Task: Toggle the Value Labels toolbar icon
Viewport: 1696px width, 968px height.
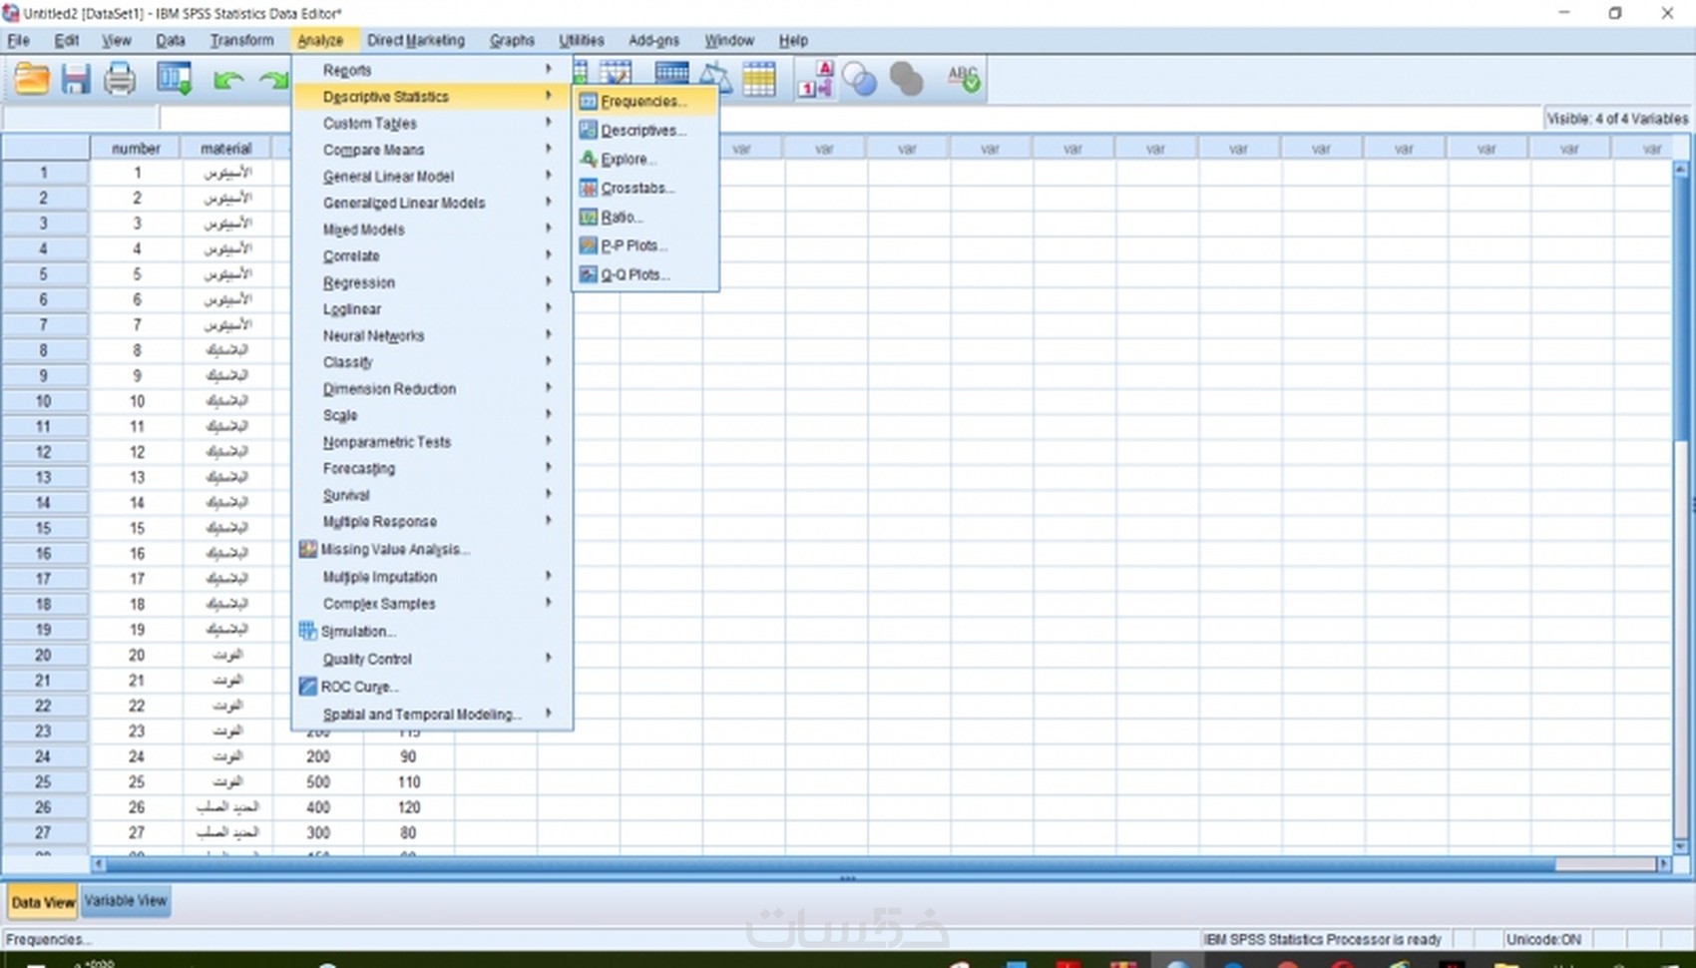Action: tap(815, 79)
